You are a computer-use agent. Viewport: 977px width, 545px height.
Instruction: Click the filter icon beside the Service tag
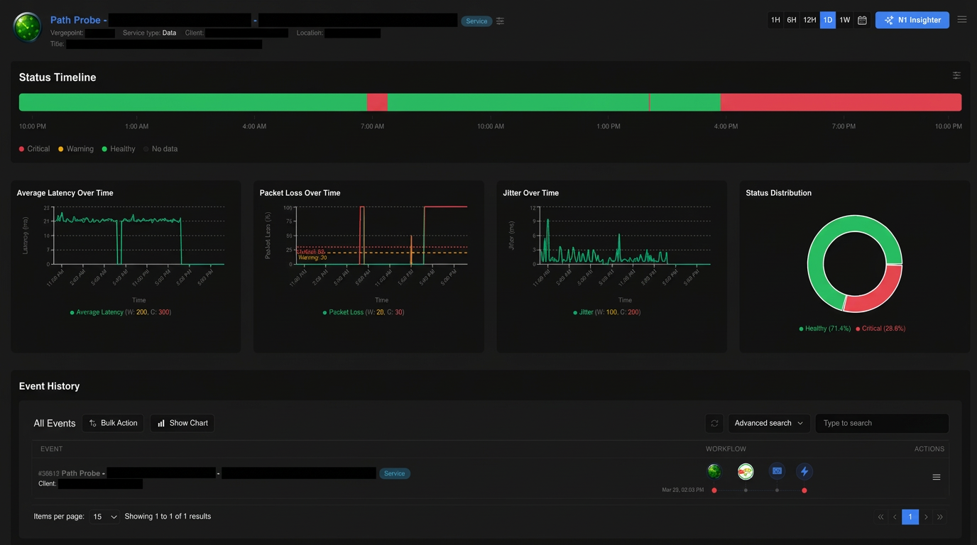click(500, 21)
